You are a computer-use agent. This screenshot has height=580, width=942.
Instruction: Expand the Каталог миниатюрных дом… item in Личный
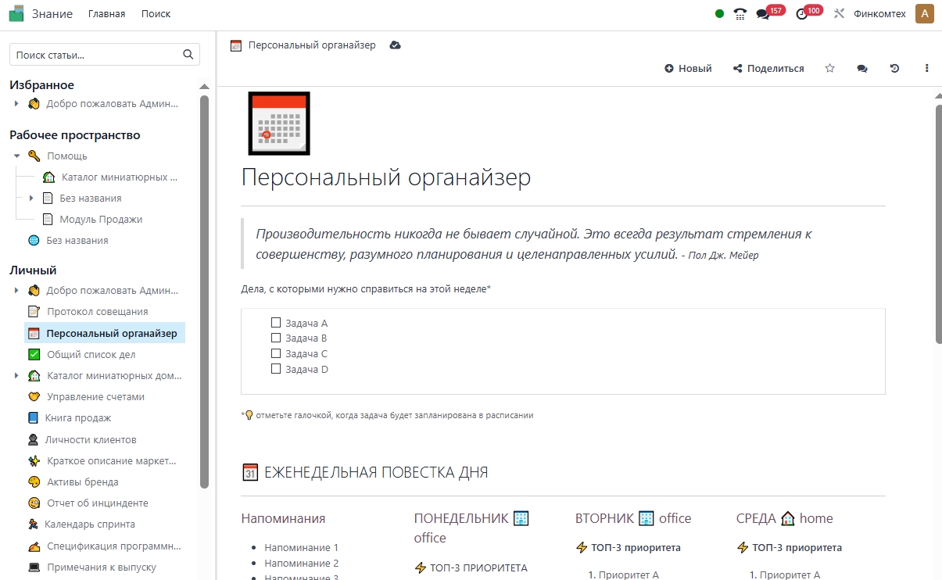[x=17, y=376]
